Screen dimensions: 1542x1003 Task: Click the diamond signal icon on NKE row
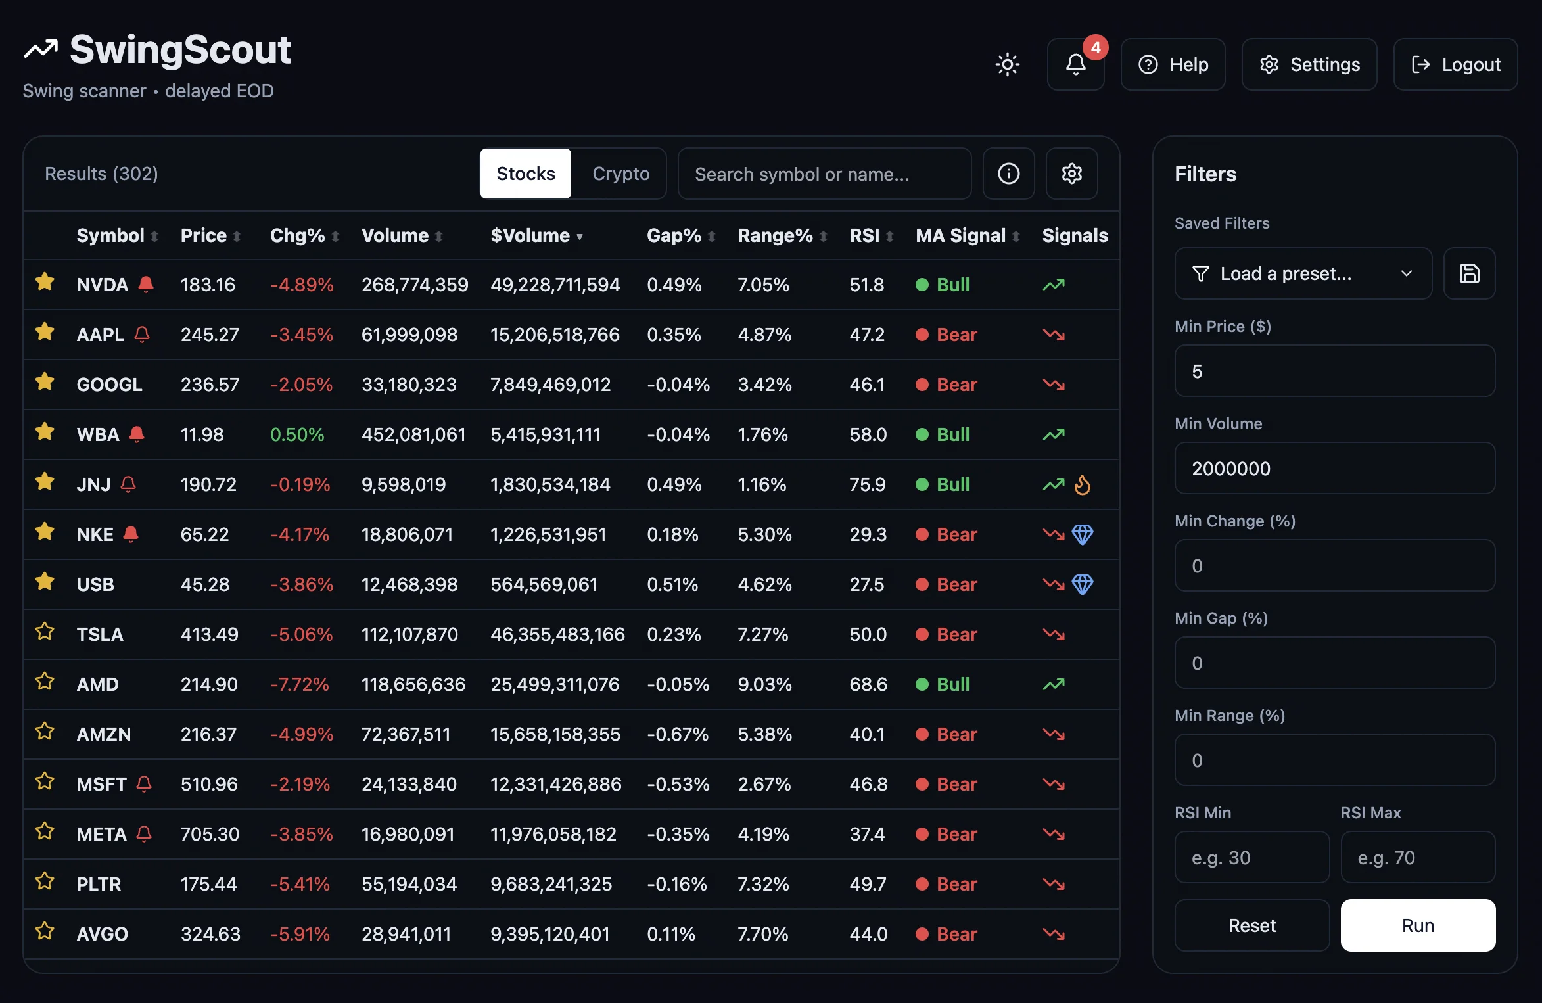pos(1083,534)
